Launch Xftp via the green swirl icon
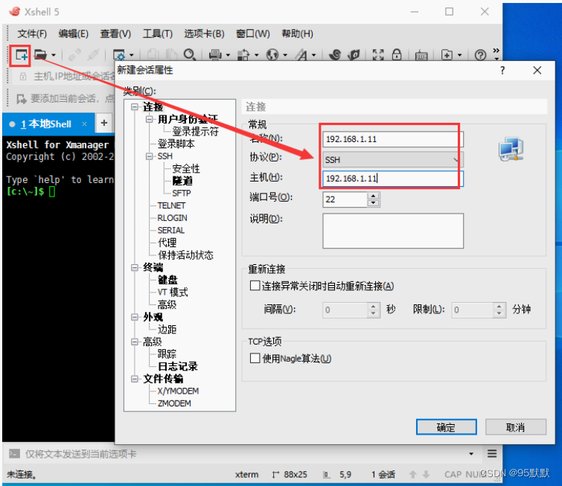The height and width of the screenshot is (486, 562). pyautogui.click(x=335, y=55)
